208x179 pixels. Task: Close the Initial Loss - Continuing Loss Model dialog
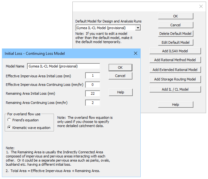(136, 53)
